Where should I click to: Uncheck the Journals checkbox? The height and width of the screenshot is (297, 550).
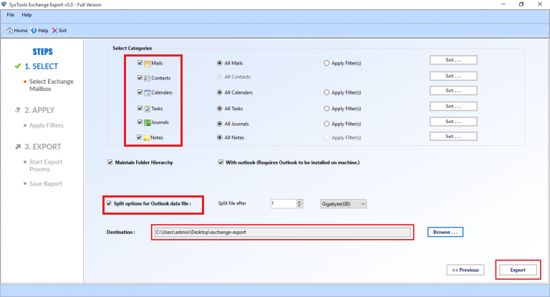click(140, 122)
